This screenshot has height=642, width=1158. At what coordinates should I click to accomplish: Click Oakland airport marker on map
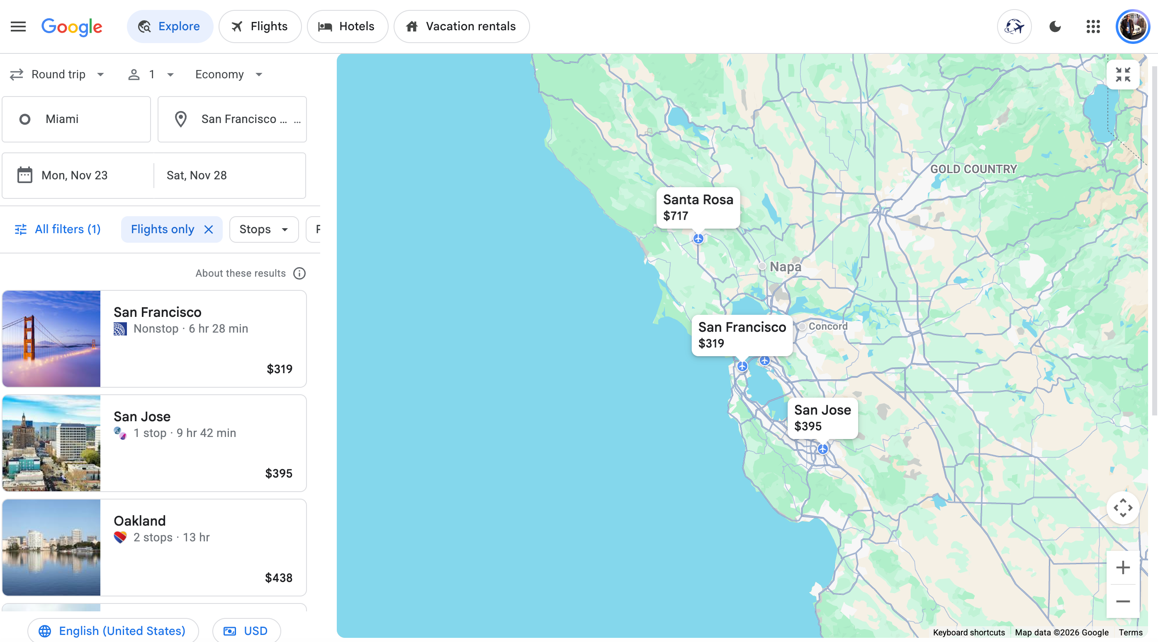pyautogui.click(x=764, y=360)
